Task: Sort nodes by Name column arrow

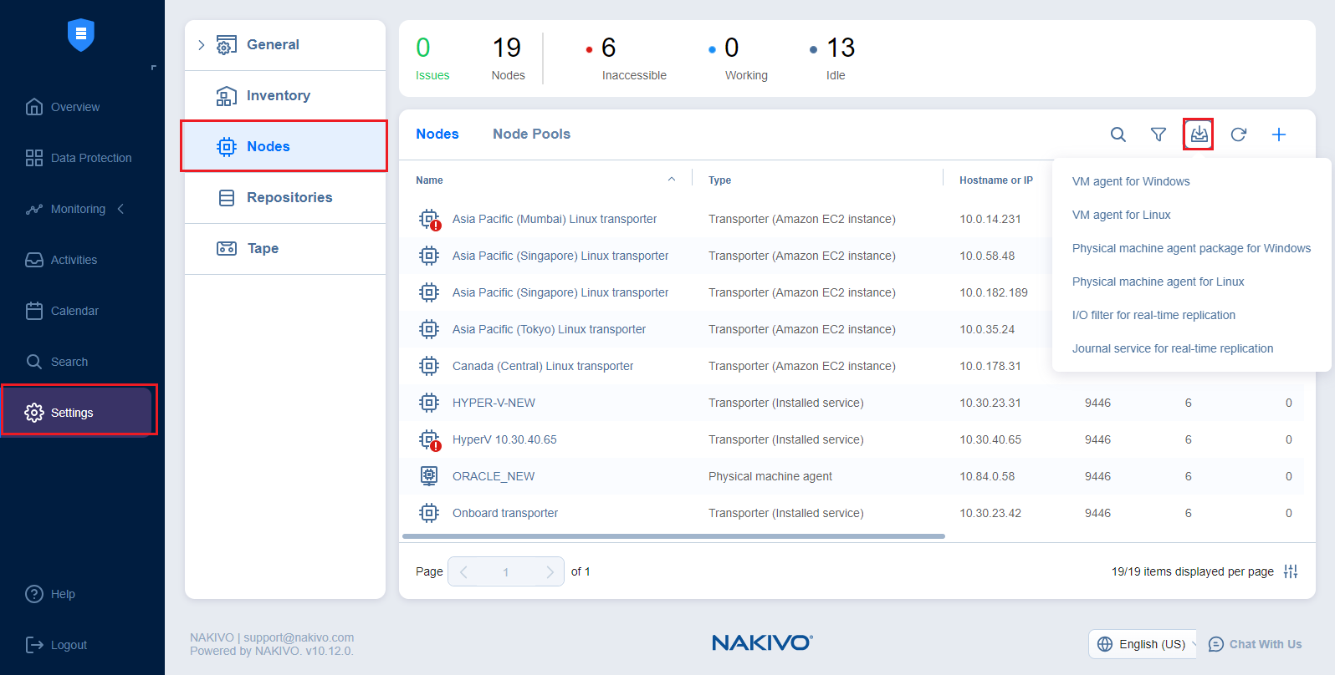Action: [x=671, y=180]
